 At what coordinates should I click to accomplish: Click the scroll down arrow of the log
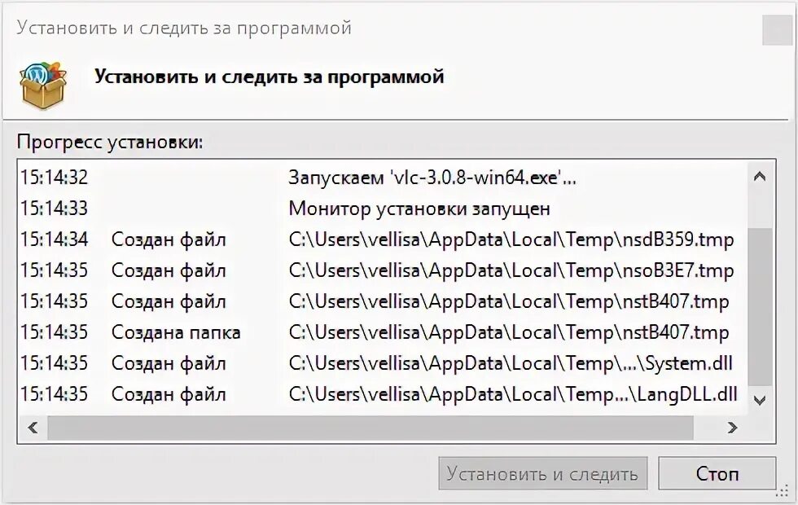[x=759, y=400]
